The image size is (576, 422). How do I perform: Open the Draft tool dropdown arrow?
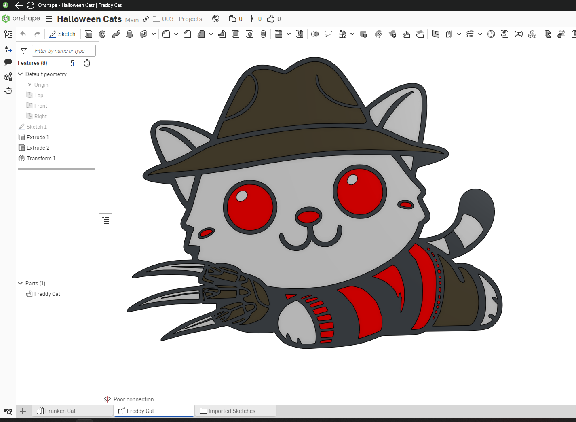[x=211, y=34]
